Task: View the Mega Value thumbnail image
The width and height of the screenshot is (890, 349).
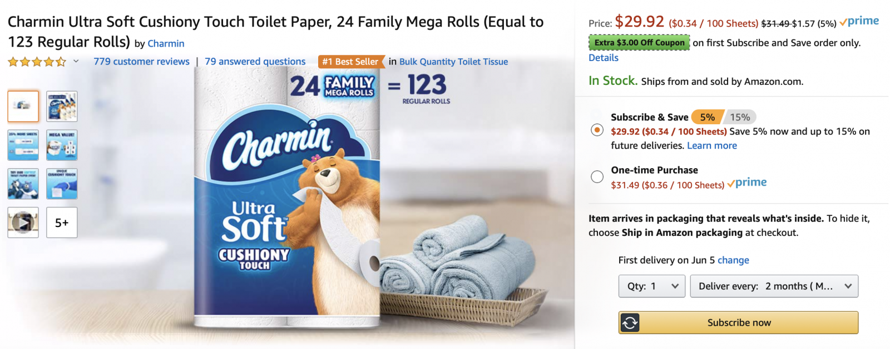Action: pos(62,145)
